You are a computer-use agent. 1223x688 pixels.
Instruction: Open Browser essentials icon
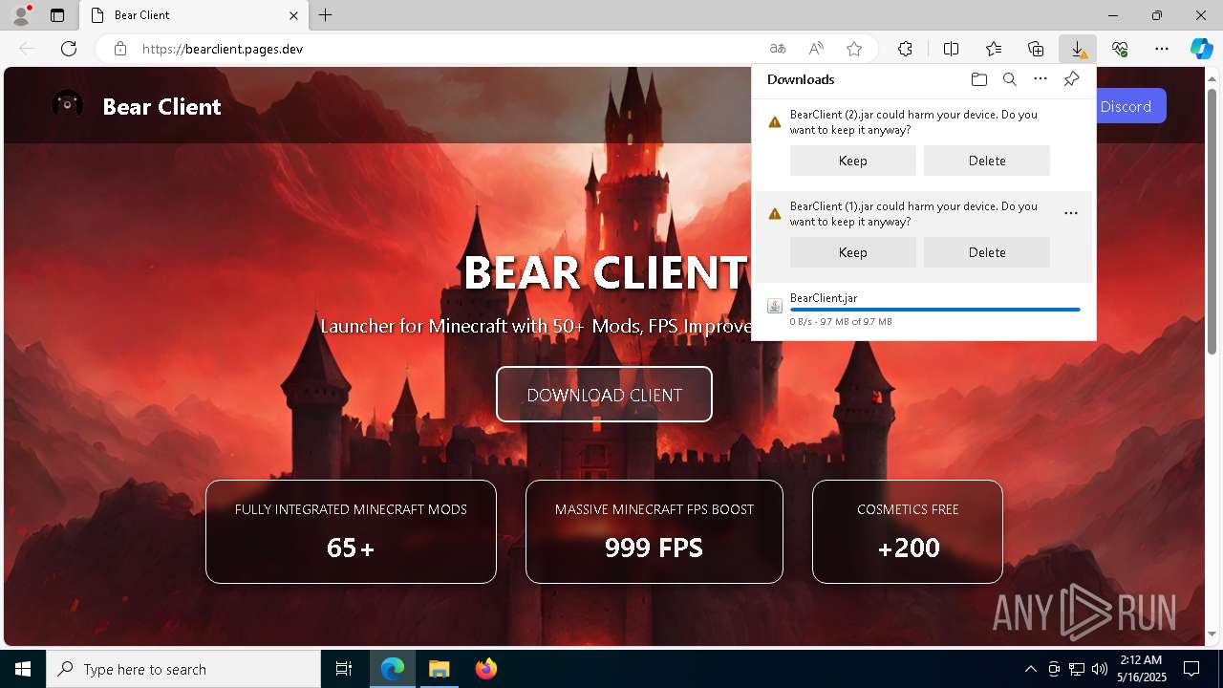[x=1120, y=49]
